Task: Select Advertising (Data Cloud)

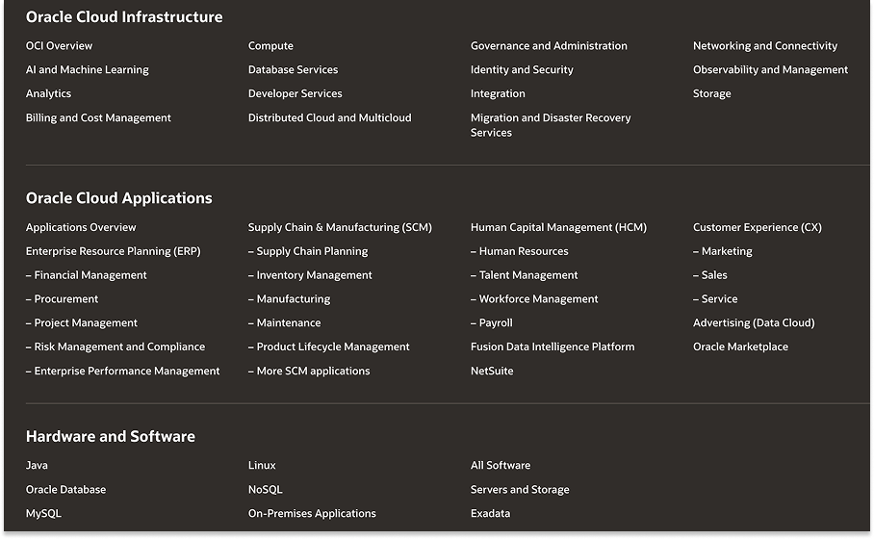Action: pyautogui.click(x=754, y=322)
